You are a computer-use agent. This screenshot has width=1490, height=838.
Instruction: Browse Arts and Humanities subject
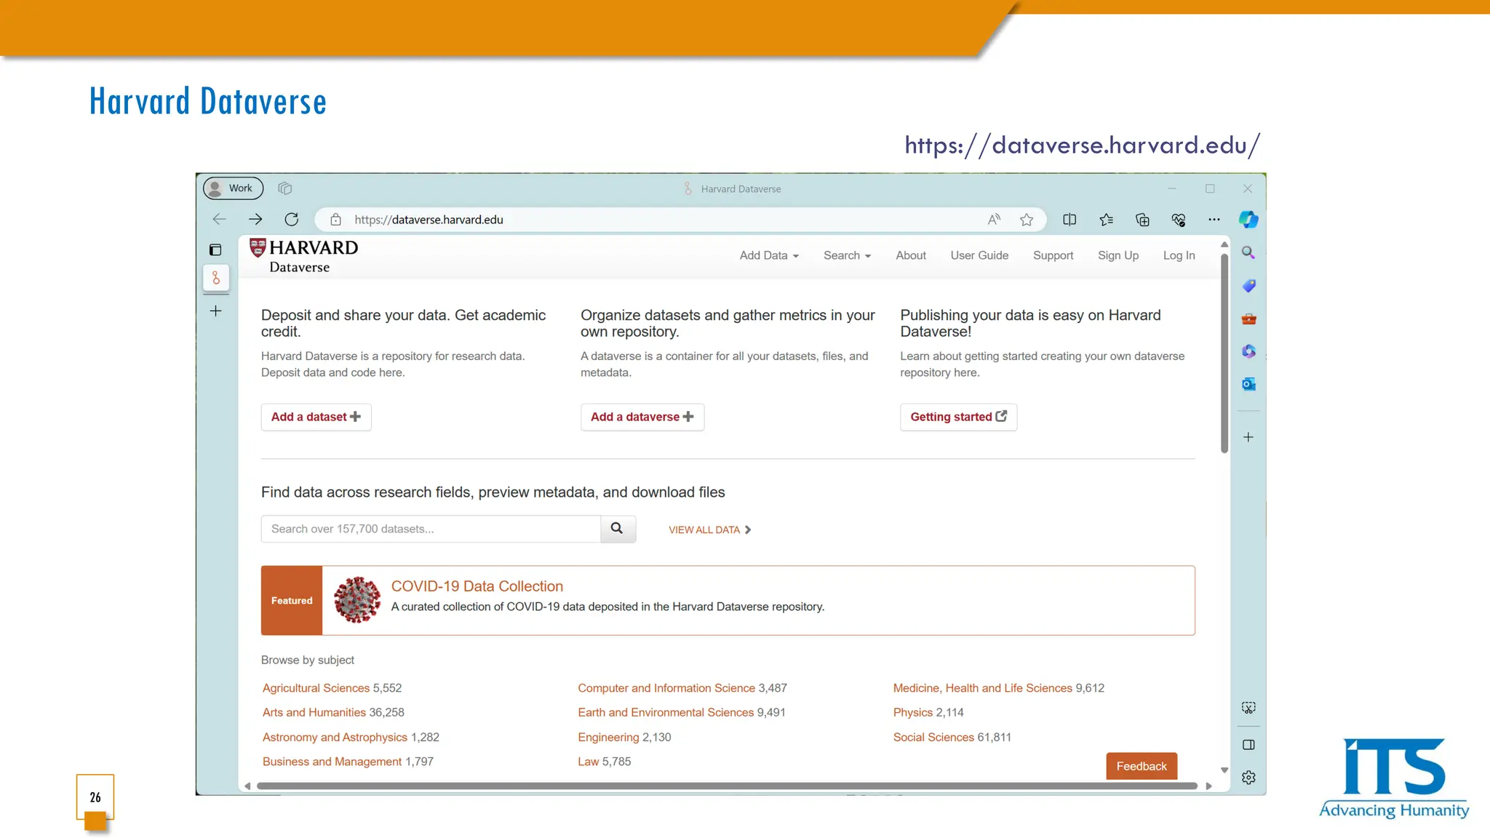(x=314, y=712)
